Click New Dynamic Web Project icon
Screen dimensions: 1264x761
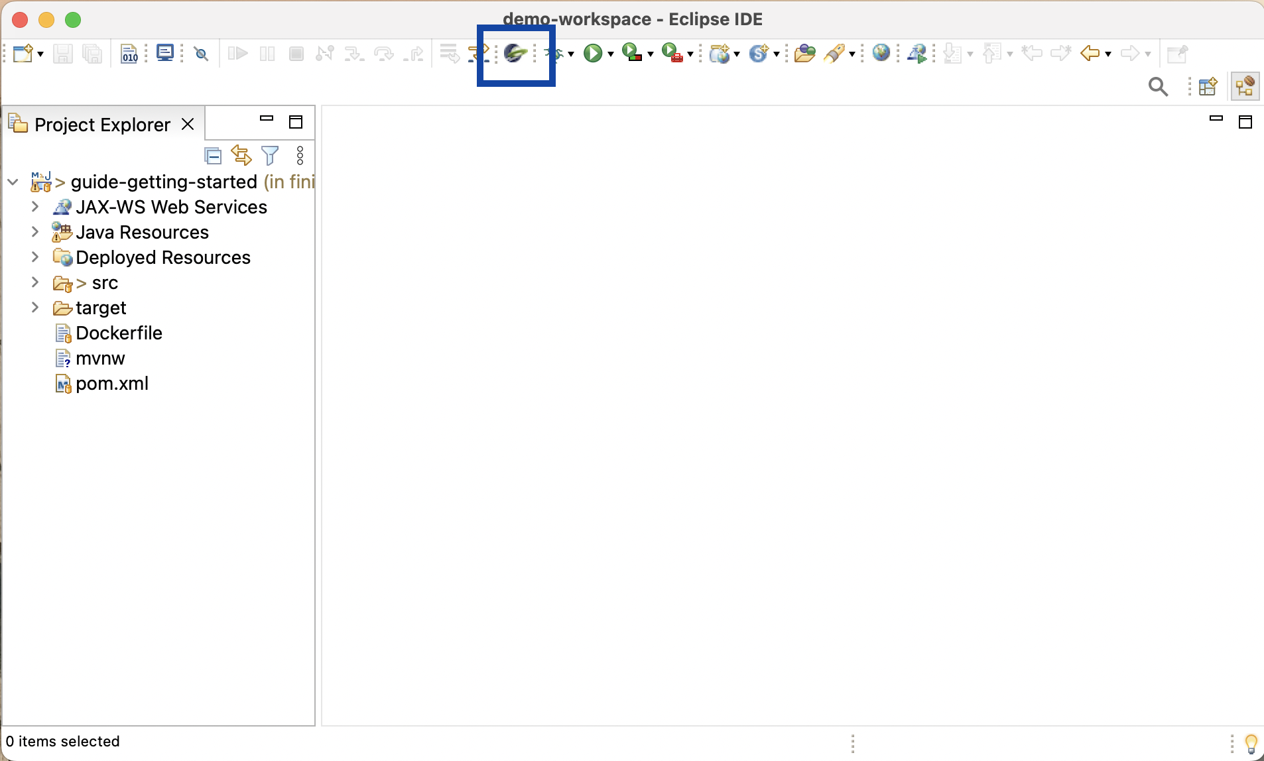click(719, 53)
